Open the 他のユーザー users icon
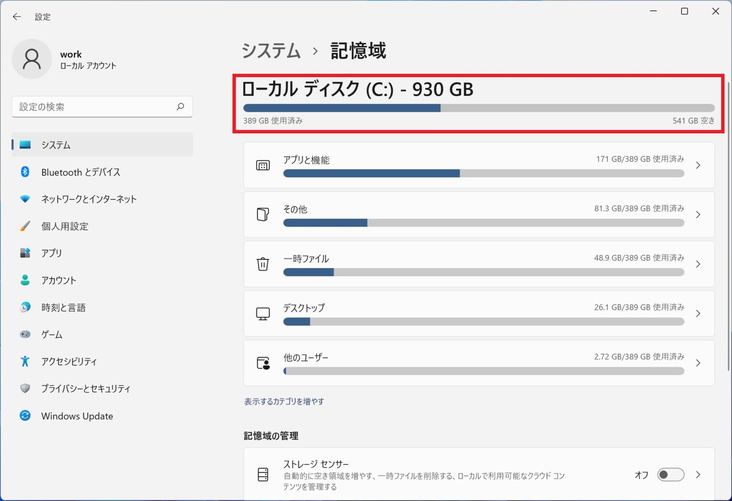Image resolution: width=732 pixels, height=501 pixels. 263,362
